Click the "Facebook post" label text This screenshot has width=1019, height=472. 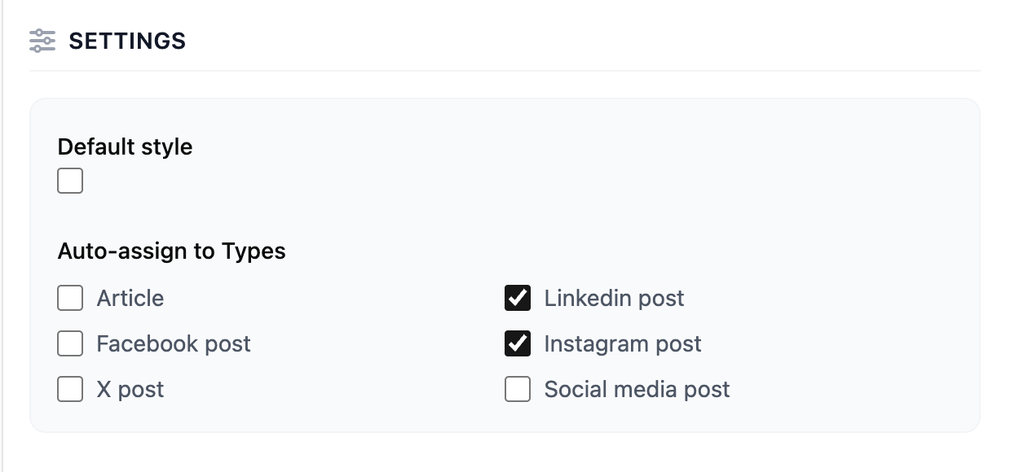click(174, 344)
